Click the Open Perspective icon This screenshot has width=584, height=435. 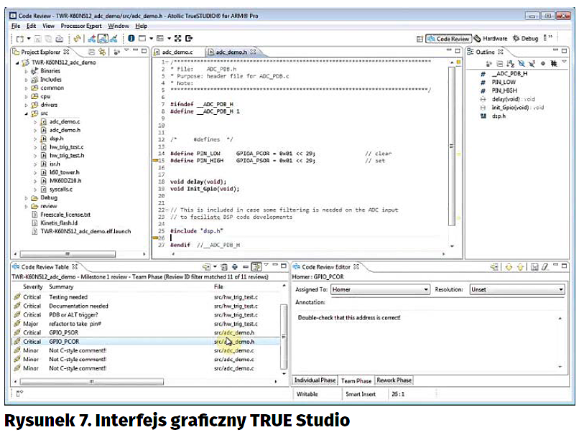[420, 39]
